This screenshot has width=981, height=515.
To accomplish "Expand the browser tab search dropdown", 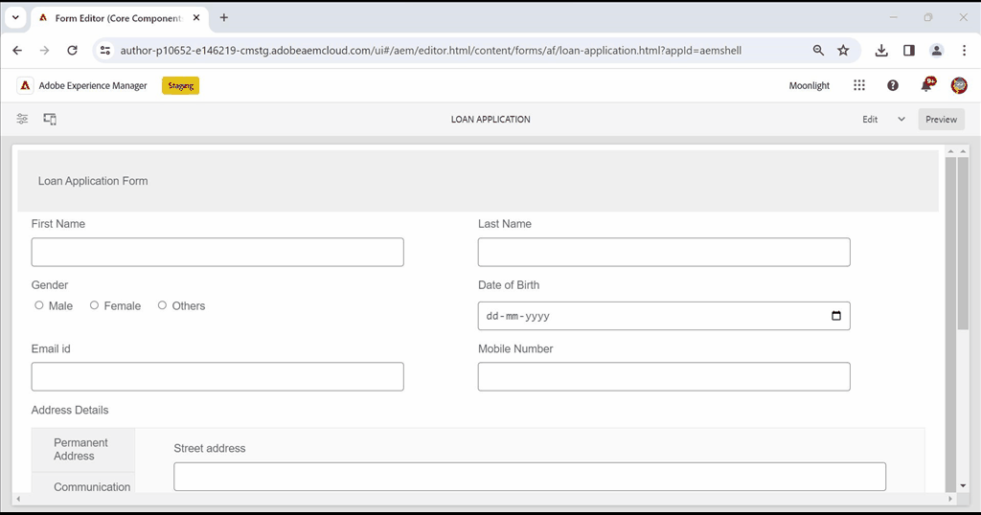I will [15, 17].
